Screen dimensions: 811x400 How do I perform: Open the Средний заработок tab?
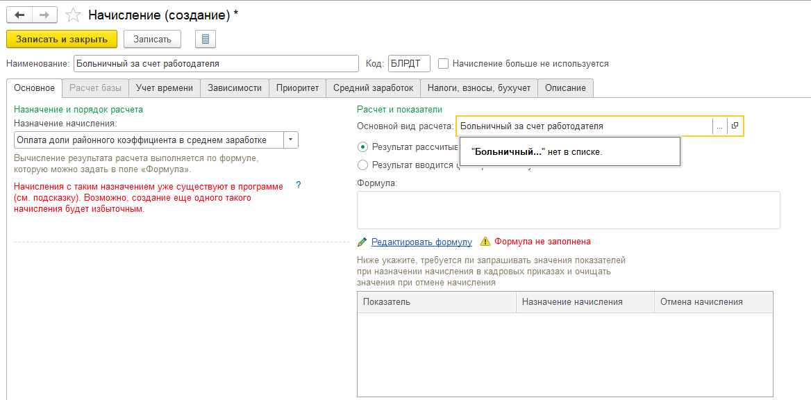click(x=373, y=88)
